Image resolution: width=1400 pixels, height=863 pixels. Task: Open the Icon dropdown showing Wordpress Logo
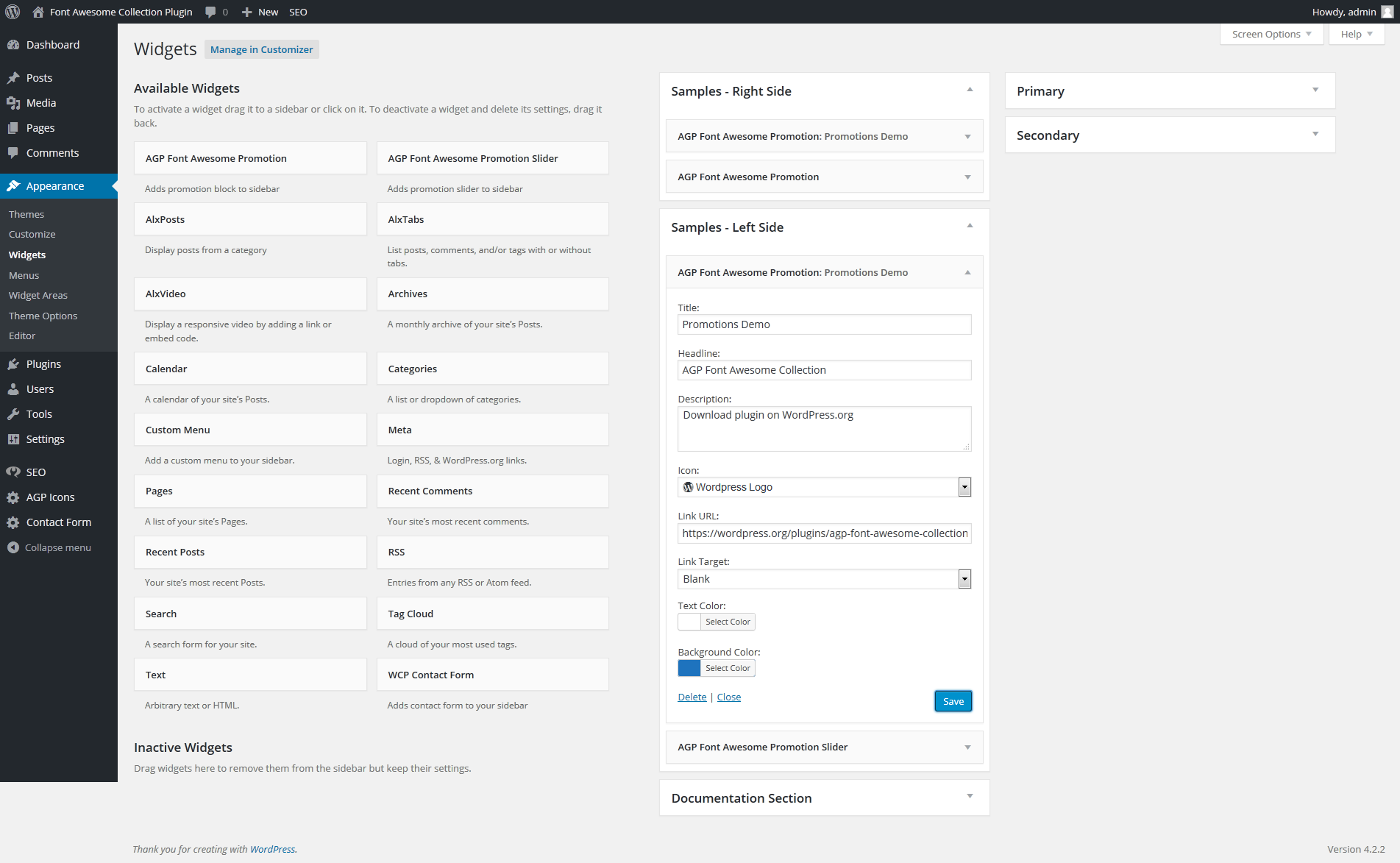click(964, 486)
